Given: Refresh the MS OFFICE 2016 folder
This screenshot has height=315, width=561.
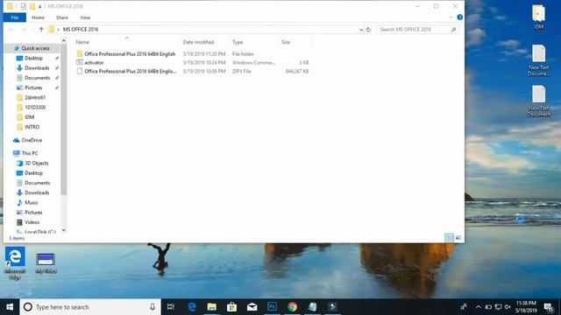Looking at the screenshot, I should [368, 30].
